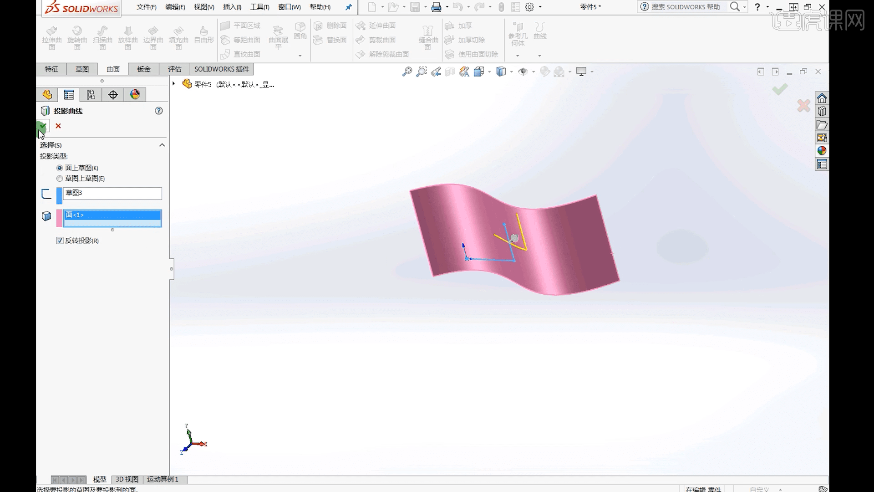The width and height of the screenshot is (874, 492).
Task: Expand the 零件5 feature tree node
Action: (x=173, y=84)
